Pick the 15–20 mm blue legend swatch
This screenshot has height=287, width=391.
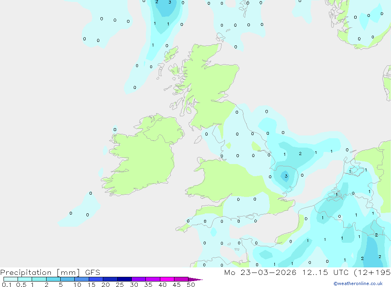pos(96,279)
